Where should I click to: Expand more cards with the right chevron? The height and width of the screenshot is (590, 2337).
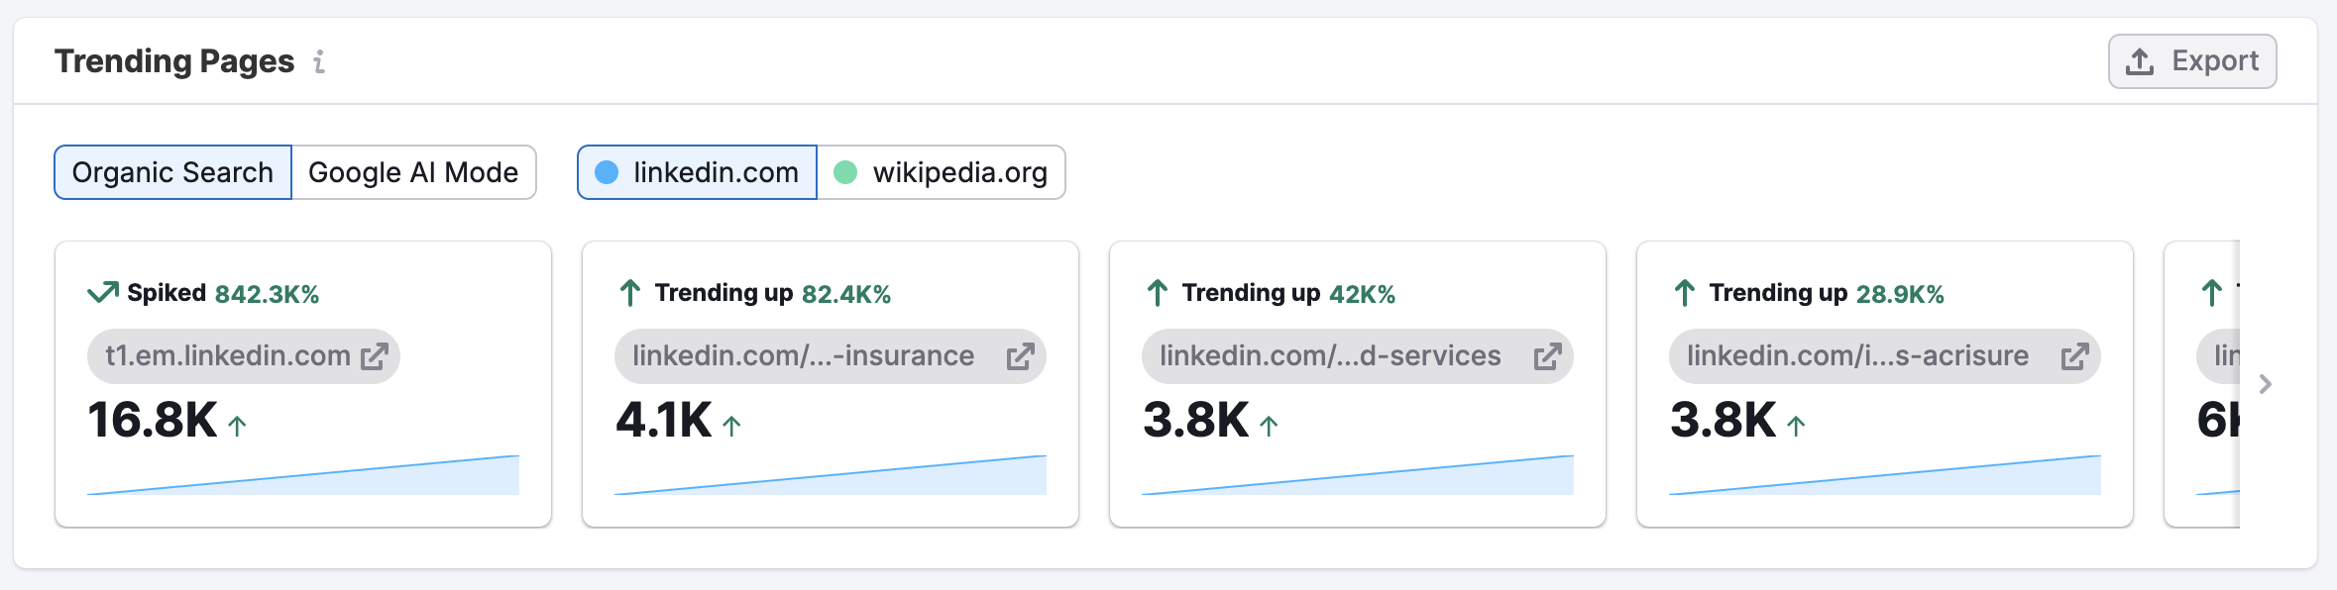point(2265,384)
